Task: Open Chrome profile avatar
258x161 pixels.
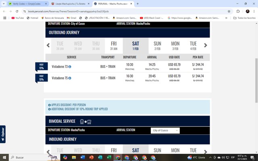Action: [x=248, y=11]
